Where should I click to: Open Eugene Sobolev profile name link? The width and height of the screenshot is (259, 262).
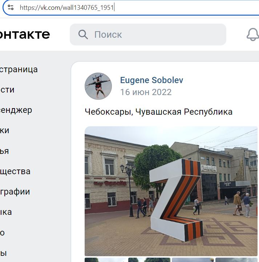[151, 80]
